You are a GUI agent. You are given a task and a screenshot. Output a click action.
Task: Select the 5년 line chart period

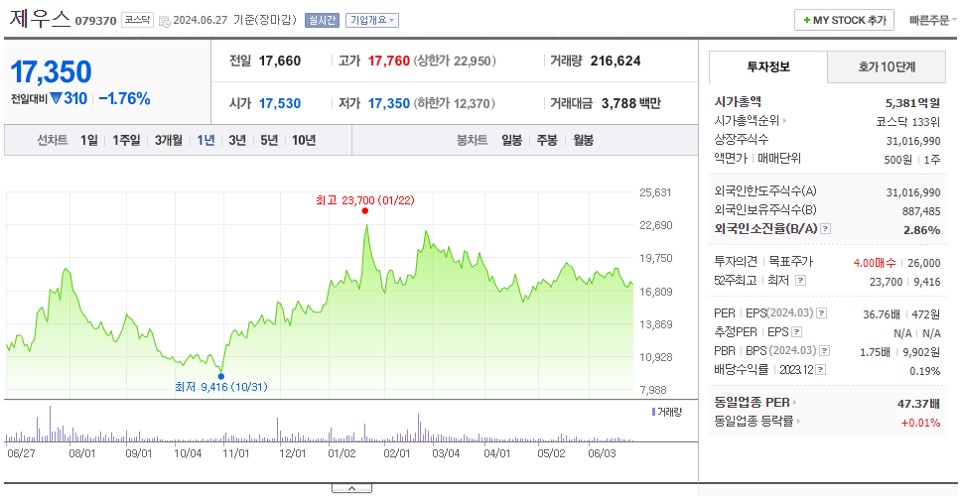coord(269,140)
